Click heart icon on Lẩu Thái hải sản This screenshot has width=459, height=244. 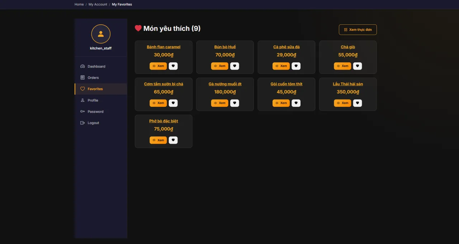358,103
